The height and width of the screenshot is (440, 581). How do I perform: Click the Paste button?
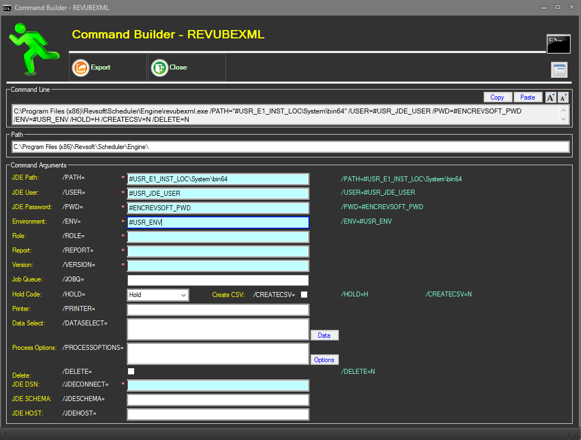click(528, 97)
